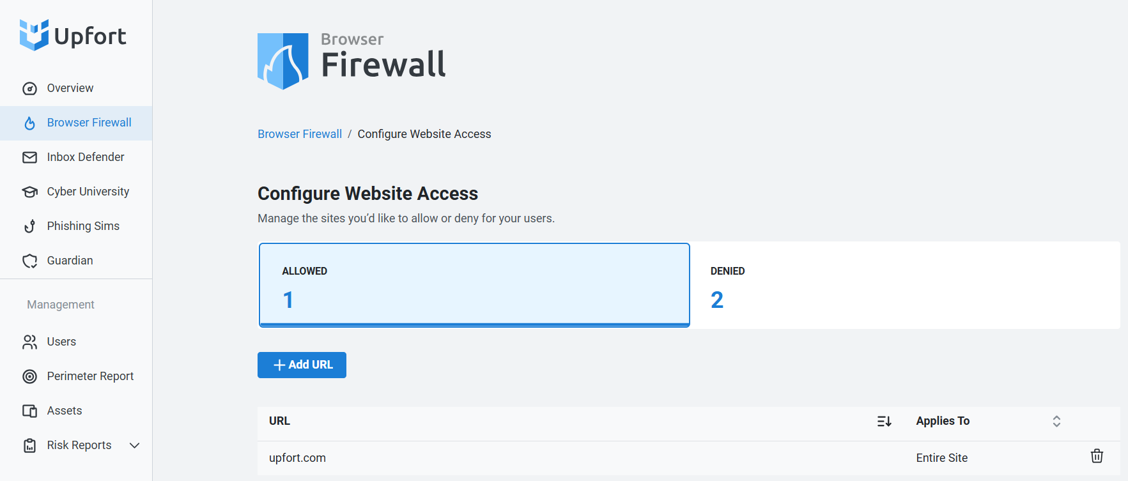Delete upfort.com with the trash icon

pos(1097,456)
